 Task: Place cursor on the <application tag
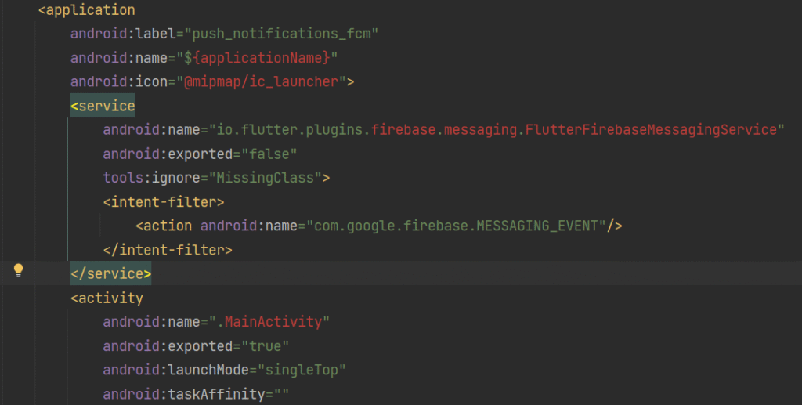(86, 10)
